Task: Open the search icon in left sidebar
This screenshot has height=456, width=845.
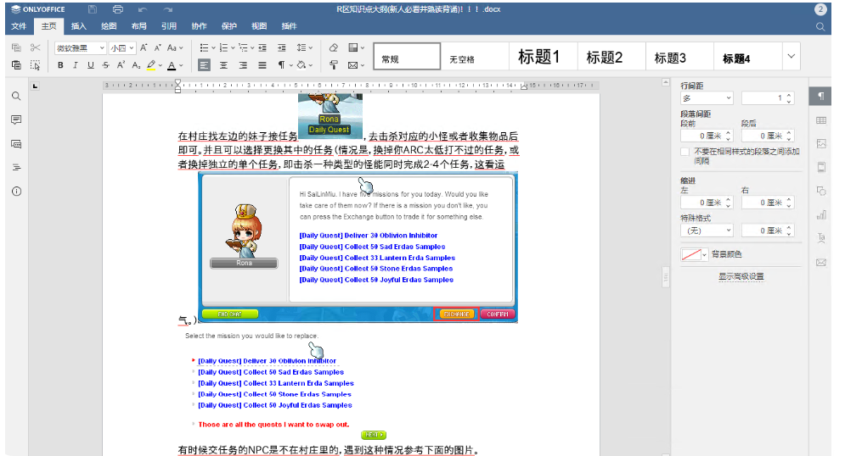Action: [17, 96]
